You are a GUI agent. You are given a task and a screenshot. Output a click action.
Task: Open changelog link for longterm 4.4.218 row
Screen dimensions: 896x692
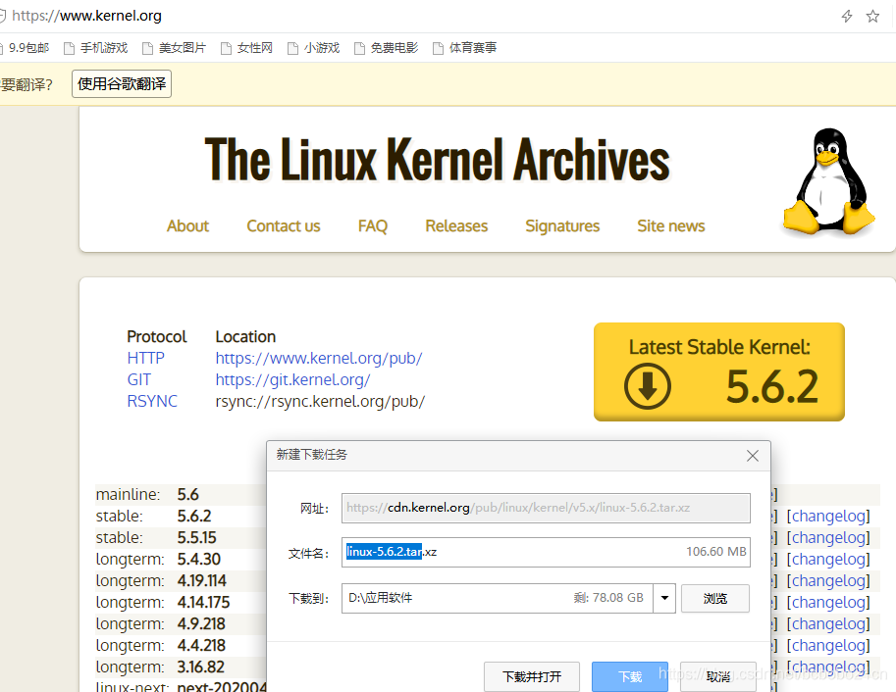(828, 646)
